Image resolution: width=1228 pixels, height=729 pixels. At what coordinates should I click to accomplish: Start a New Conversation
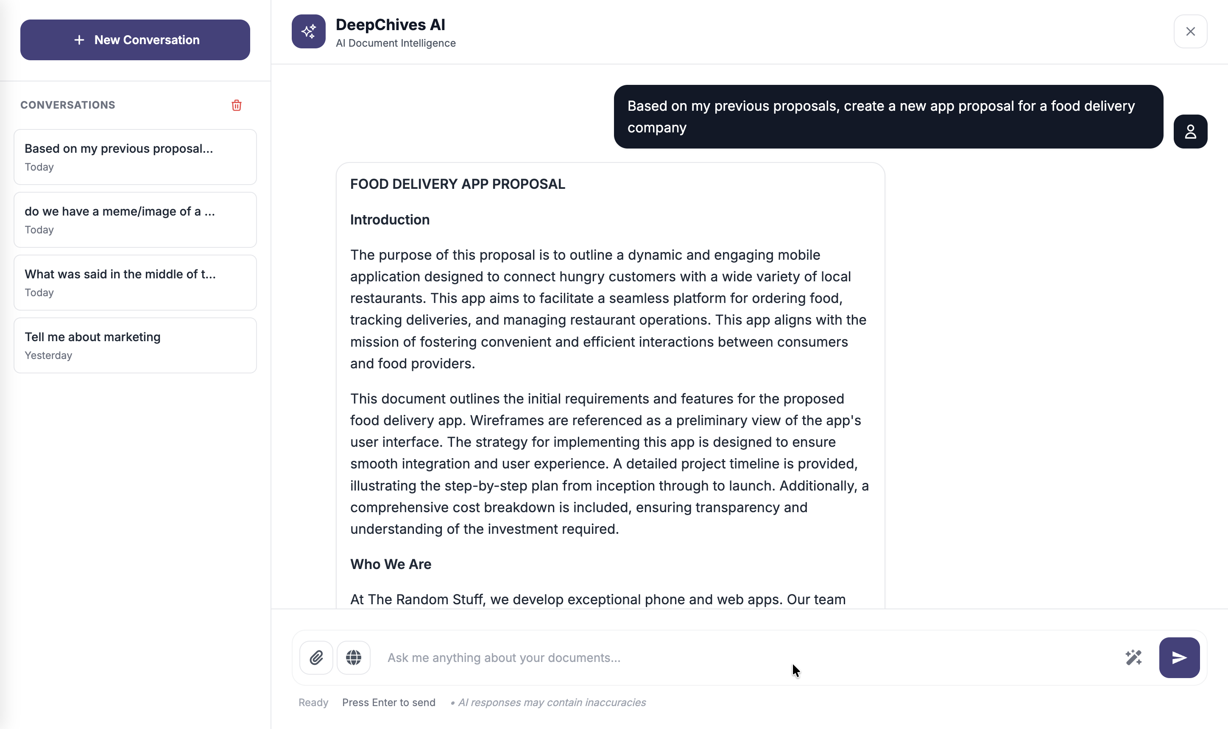pos(134,40)
